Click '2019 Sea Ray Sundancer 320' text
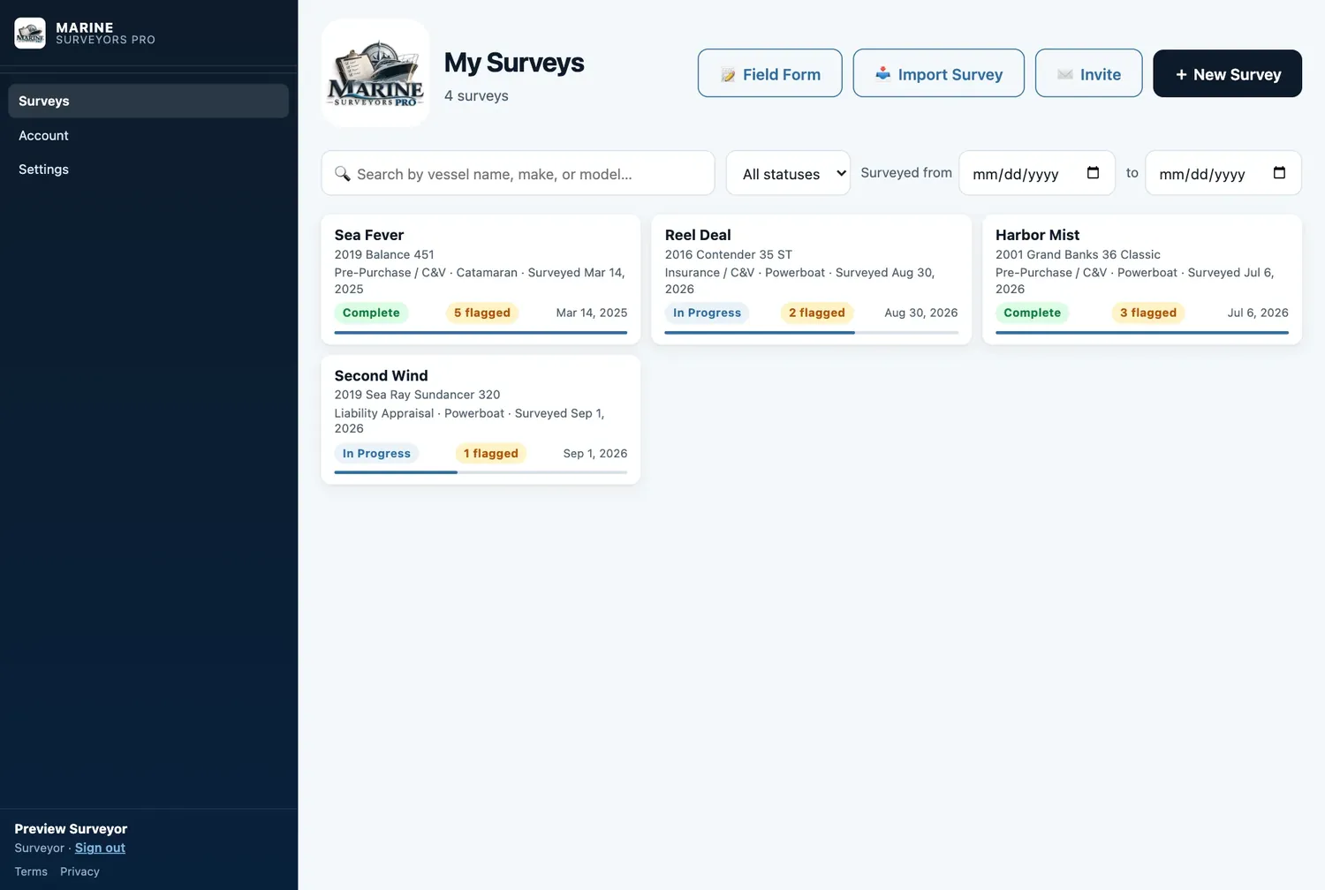The height and width of the screenshot is (890, 1325). coord(417,395)
